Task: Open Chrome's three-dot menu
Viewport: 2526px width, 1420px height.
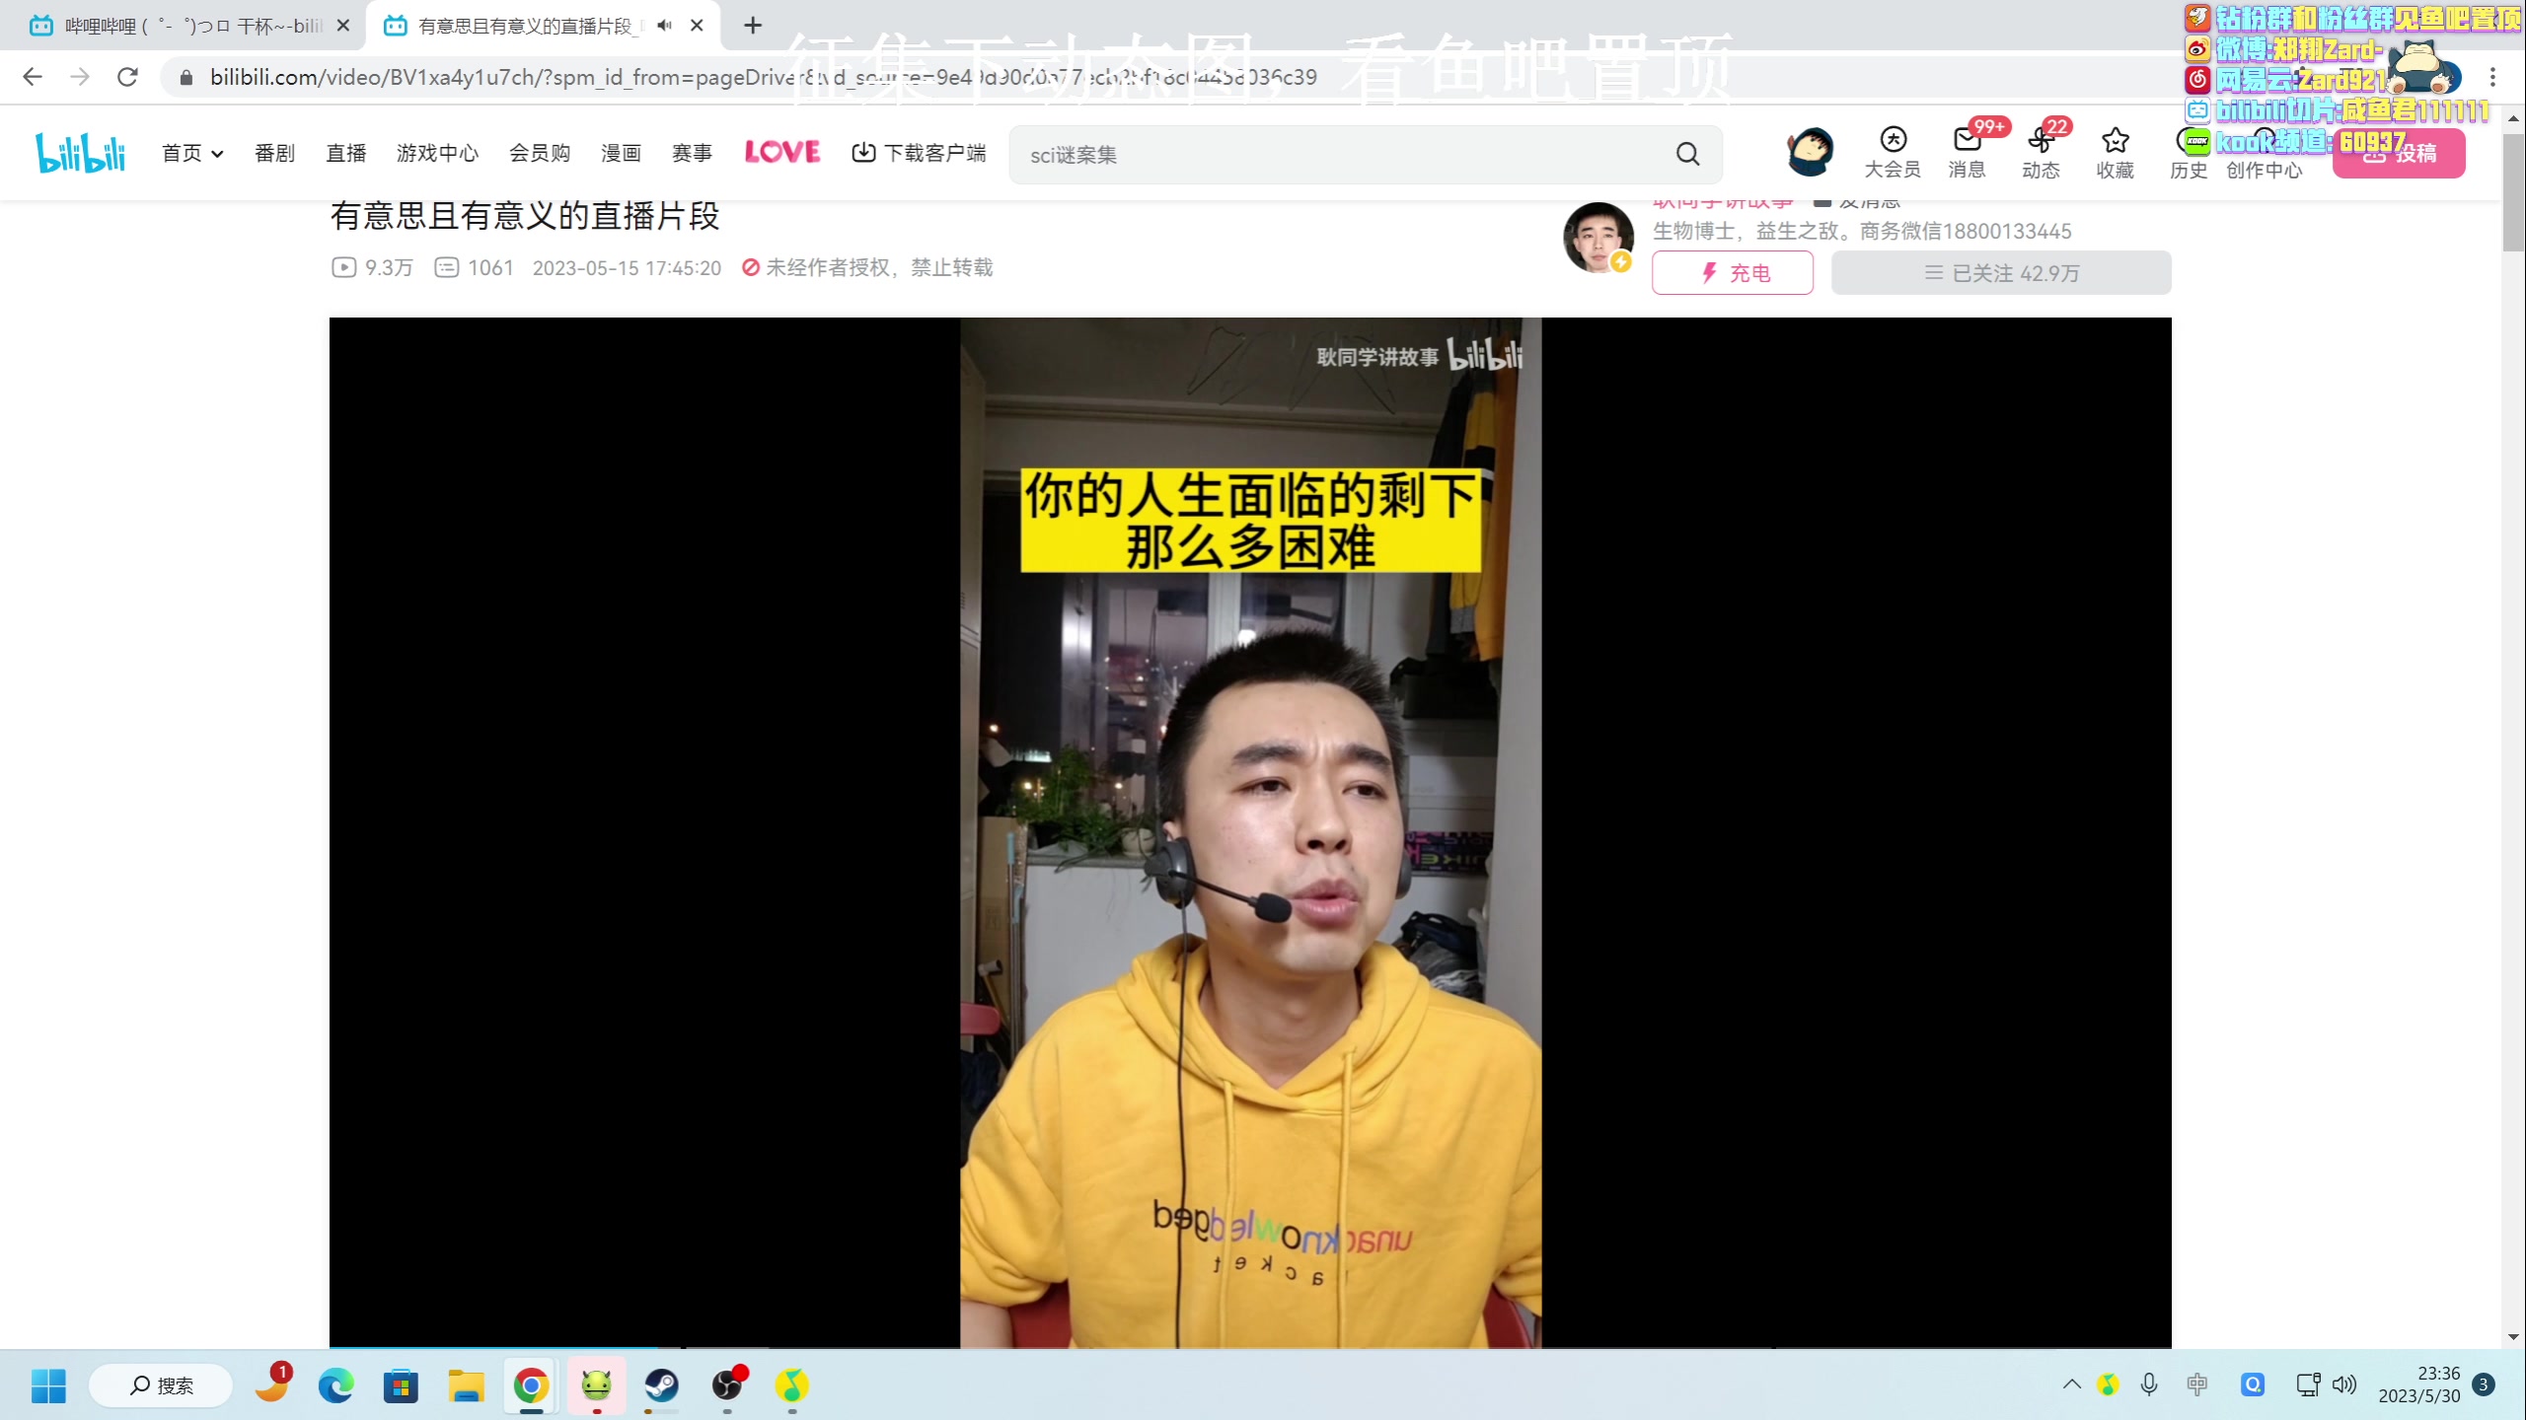Action: [2492, 77]
